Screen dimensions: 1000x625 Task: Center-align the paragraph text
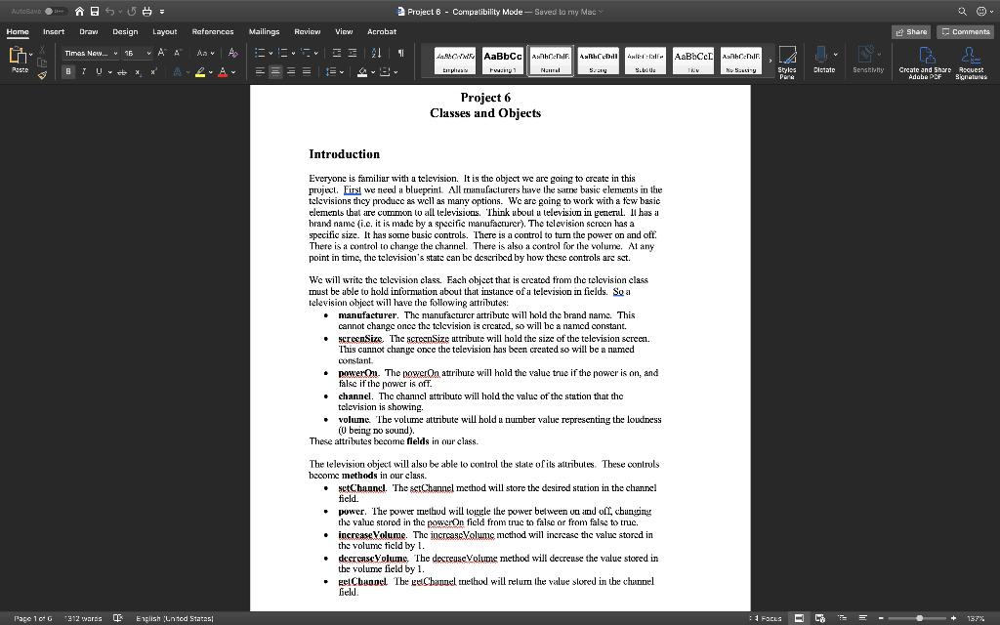tap(275, 71)
